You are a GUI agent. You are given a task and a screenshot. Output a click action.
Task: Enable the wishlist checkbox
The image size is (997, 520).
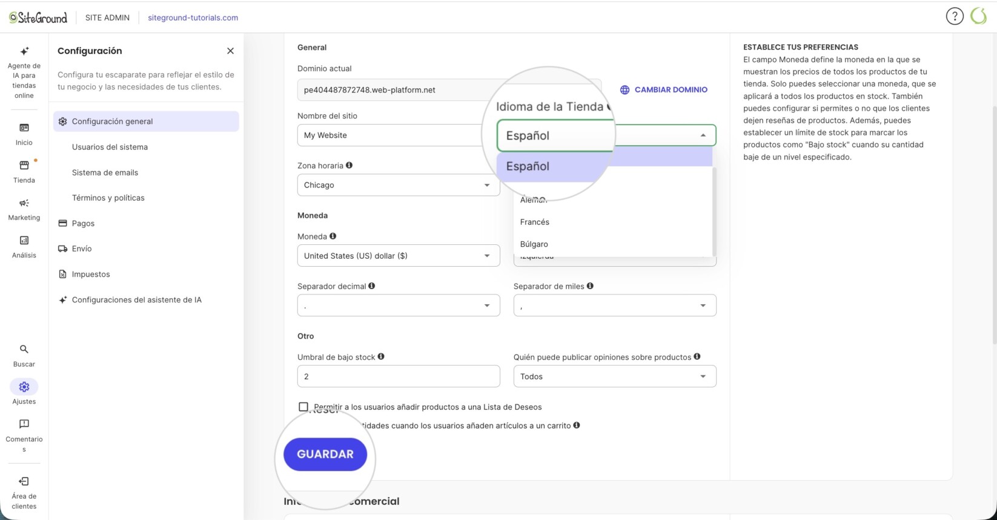[303, 407]
